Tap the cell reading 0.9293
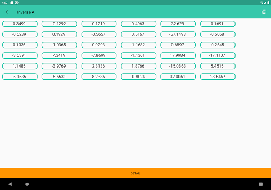This screenshot has height=190, width=271. coord(99,45)
